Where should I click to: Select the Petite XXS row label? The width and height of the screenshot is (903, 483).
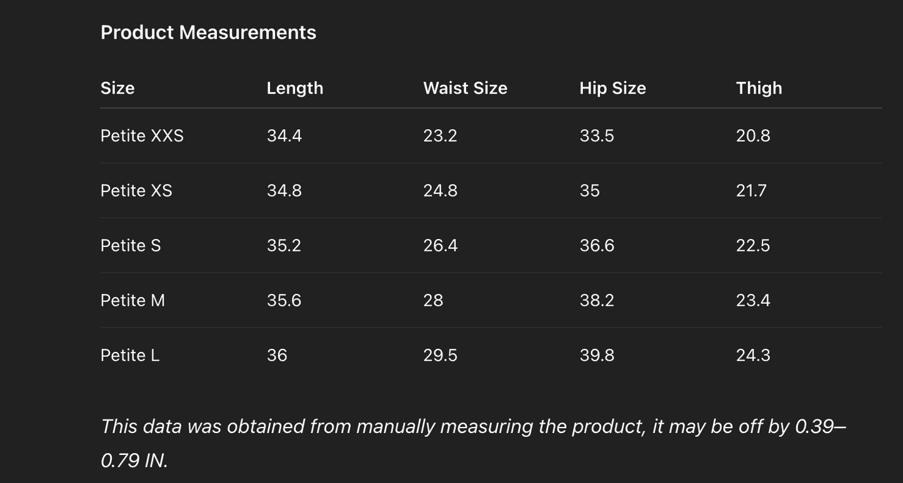[142, 135]
